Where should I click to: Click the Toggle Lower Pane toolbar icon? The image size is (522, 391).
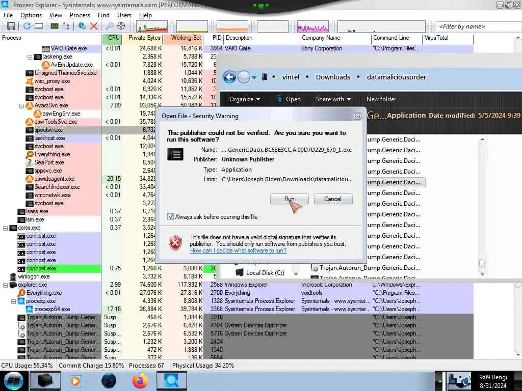[39, 26]
